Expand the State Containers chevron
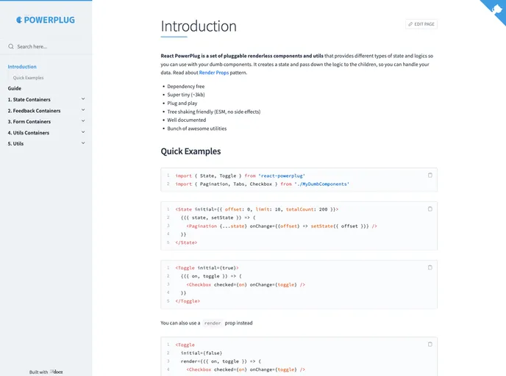The width and height of the screenshot is (506, 376). point(83,99)
